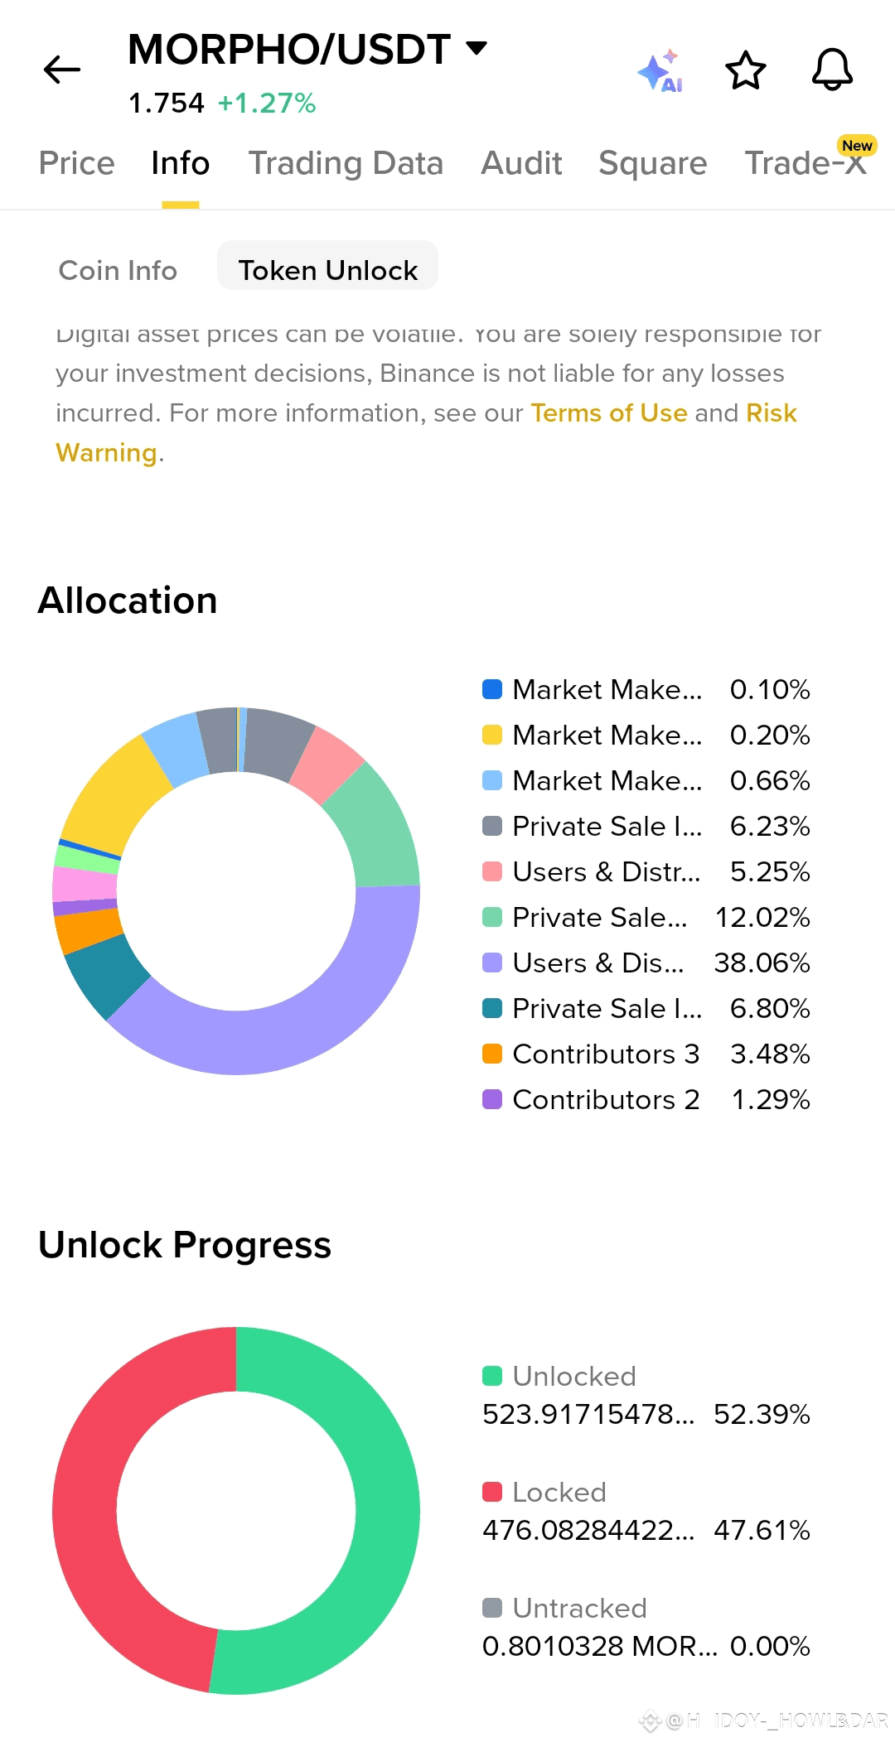
Task: Tap the green Unlocked legend swatch
Action: (492, 1376)
